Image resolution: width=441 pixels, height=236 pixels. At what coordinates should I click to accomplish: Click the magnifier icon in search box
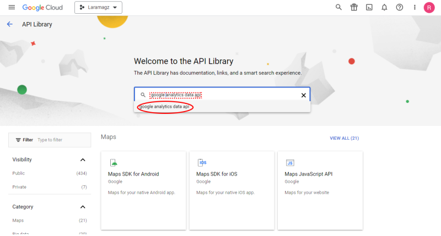(x=143, y=95)
